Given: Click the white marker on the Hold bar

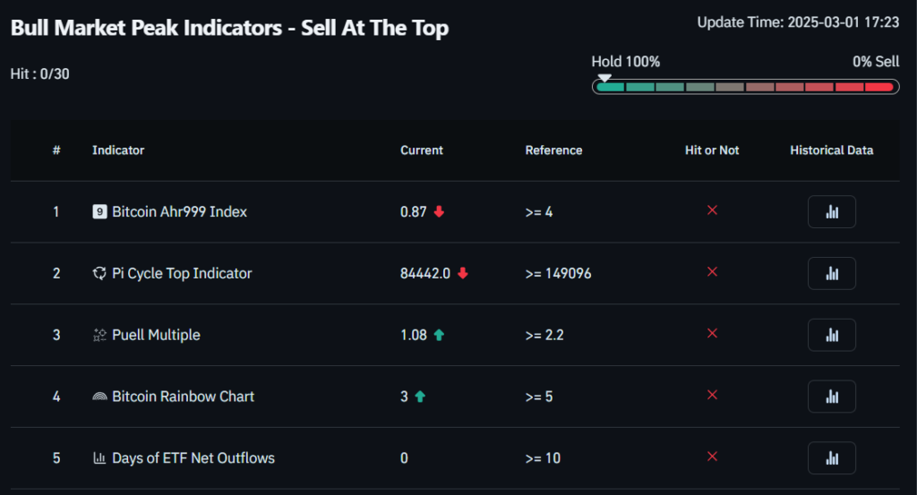Looking at the screenshot, I should pyautogui.click(x=604, y=78).
